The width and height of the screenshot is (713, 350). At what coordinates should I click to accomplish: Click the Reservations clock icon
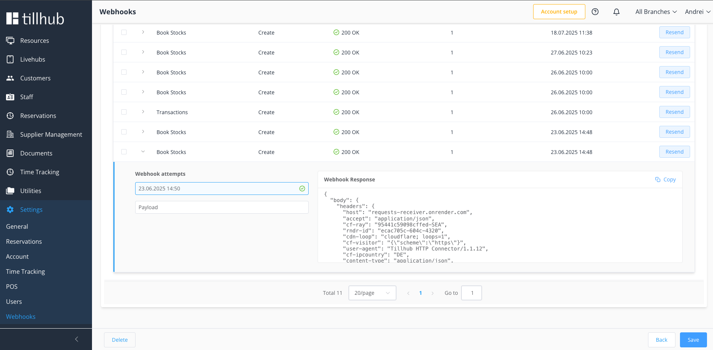click(10, 116)
